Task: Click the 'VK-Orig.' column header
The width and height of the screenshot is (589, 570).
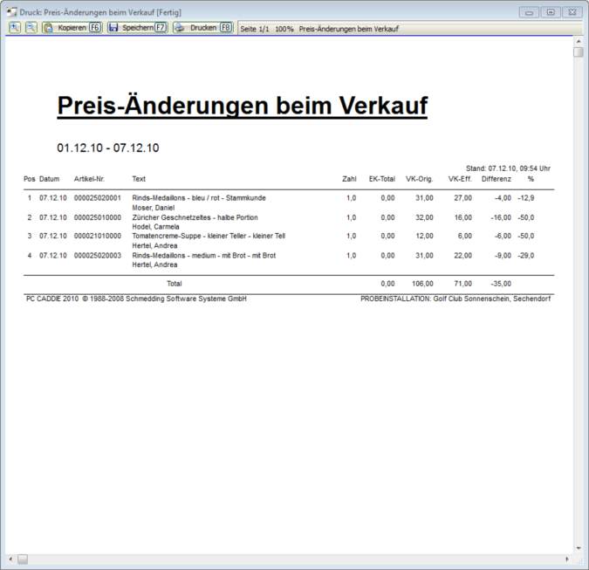Action: point(419,179)
